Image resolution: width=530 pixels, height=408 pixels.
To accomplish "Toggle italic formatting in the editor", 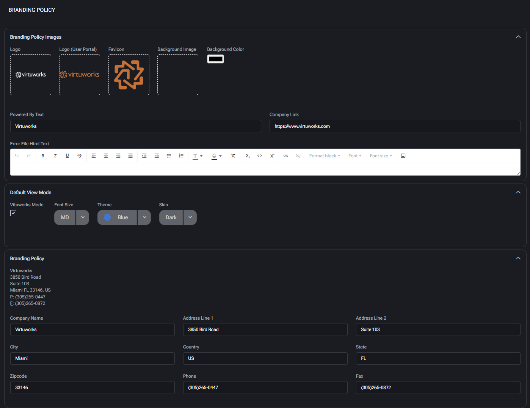I will pos(55,156).
